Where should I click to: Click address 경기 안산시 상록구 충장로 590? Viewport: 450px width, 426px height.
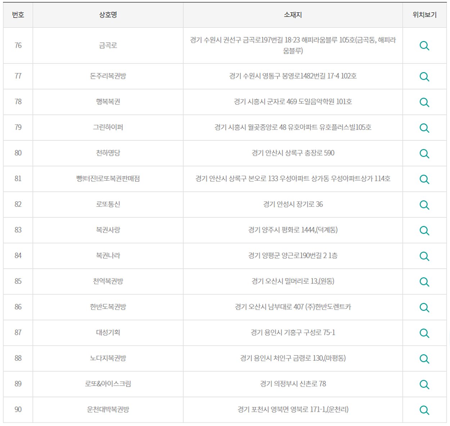(293, 153)
